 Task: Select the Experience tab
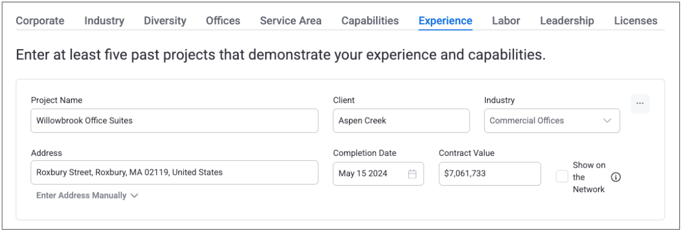[x=445, y=21]
